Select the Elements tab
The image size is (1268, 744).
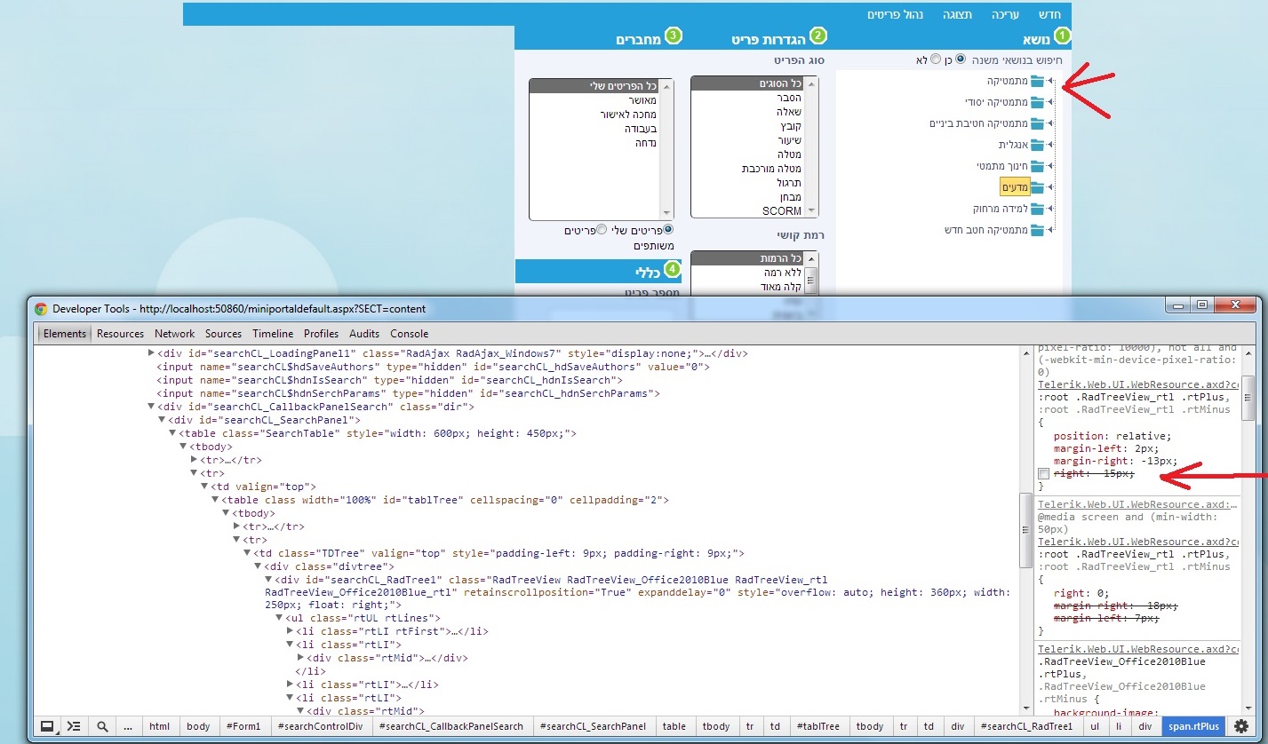click(x=65, y=334)
